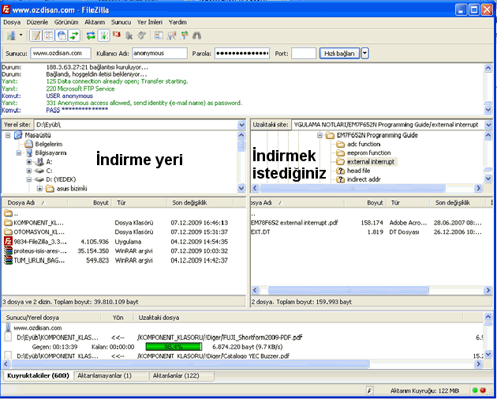Viewport: 497px width, 399px height.
Task: Collapse the Bilgisayarım tree node
Action: [x=19, y=153]
